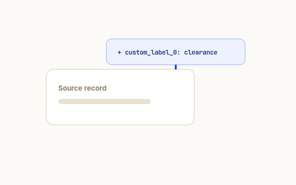Click the right end of the beige placeholder bar

148,102
